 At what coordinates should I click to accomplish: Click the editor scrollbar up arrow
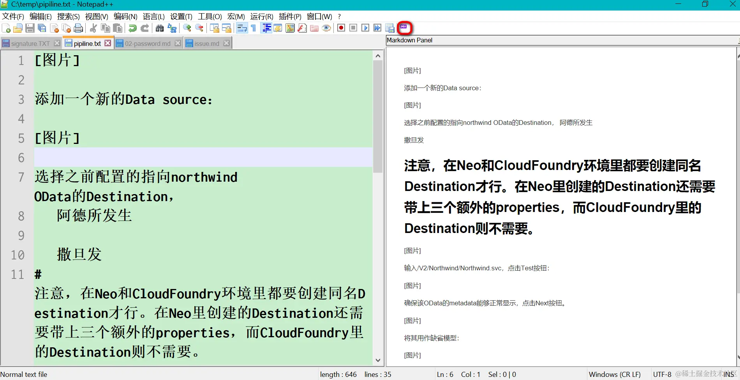[378, 56]
